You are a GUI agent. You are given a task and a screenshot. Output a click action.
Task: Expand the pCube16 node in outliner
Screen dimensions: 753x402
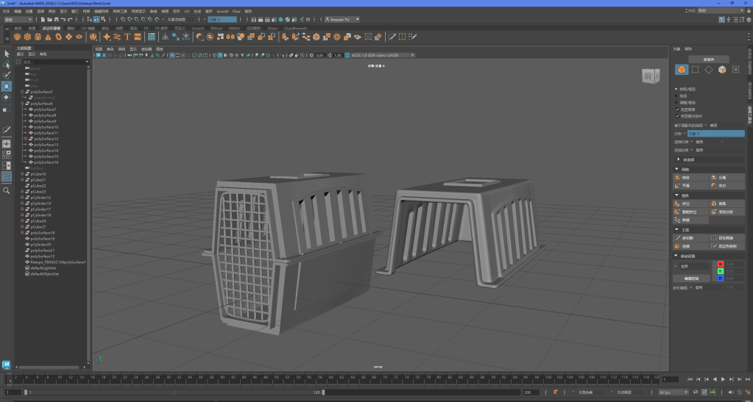point(24,174)
